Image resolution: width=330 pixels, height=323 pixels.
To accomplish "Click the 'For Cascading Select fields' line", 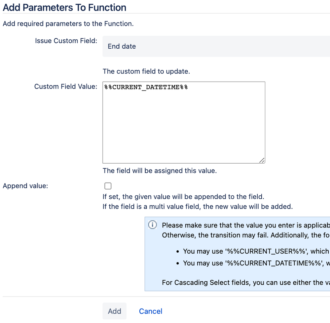I will 246,282.
